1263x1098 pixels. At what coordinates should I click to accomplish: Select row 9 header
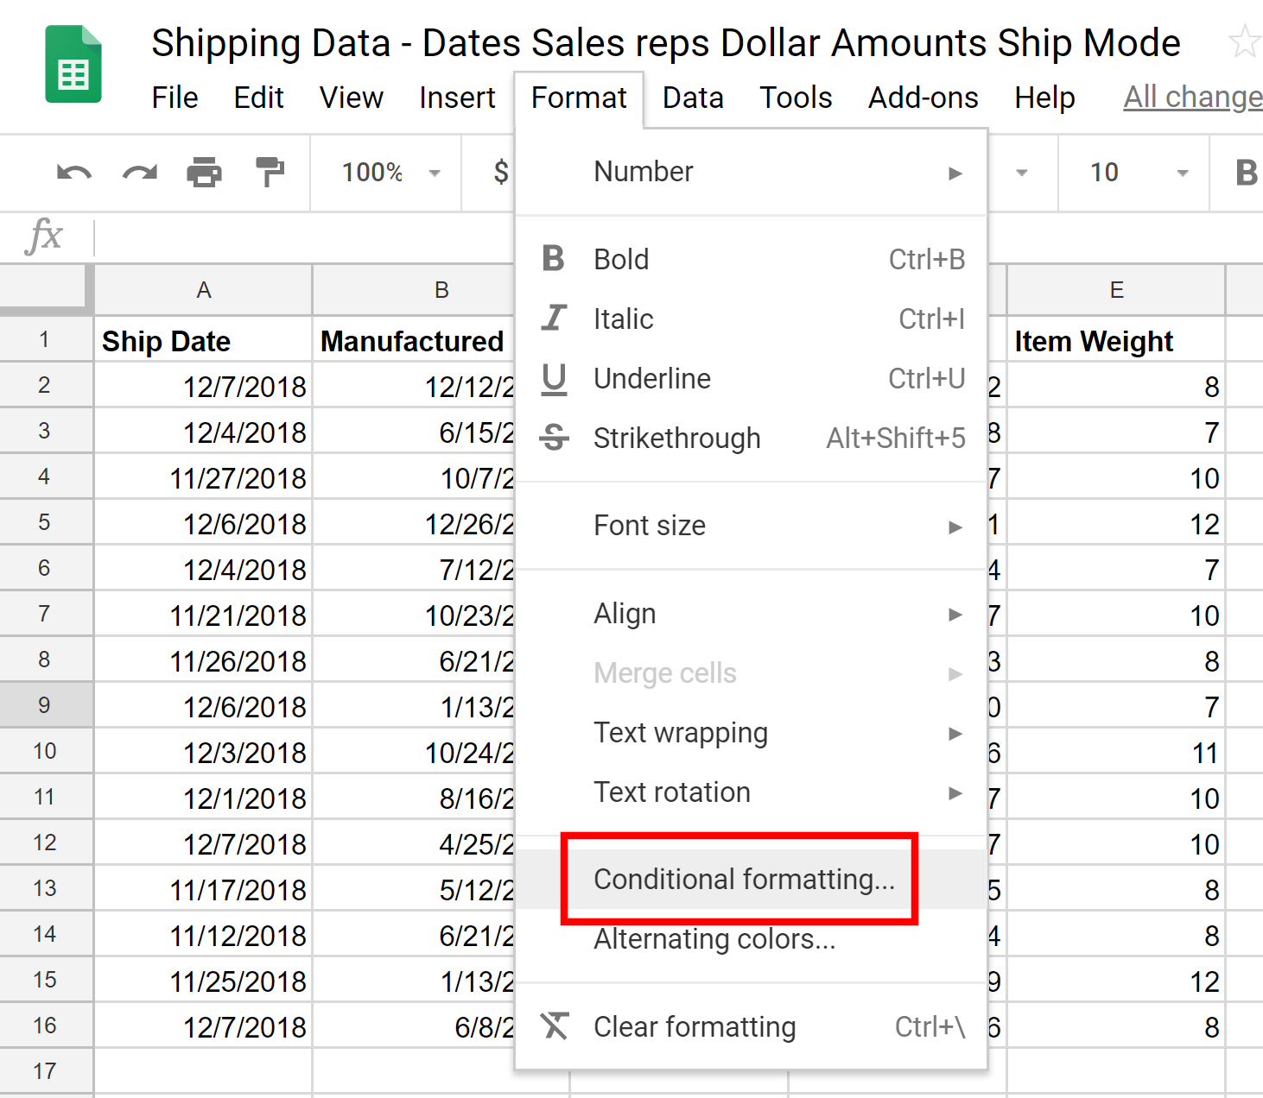click(46, 705)
